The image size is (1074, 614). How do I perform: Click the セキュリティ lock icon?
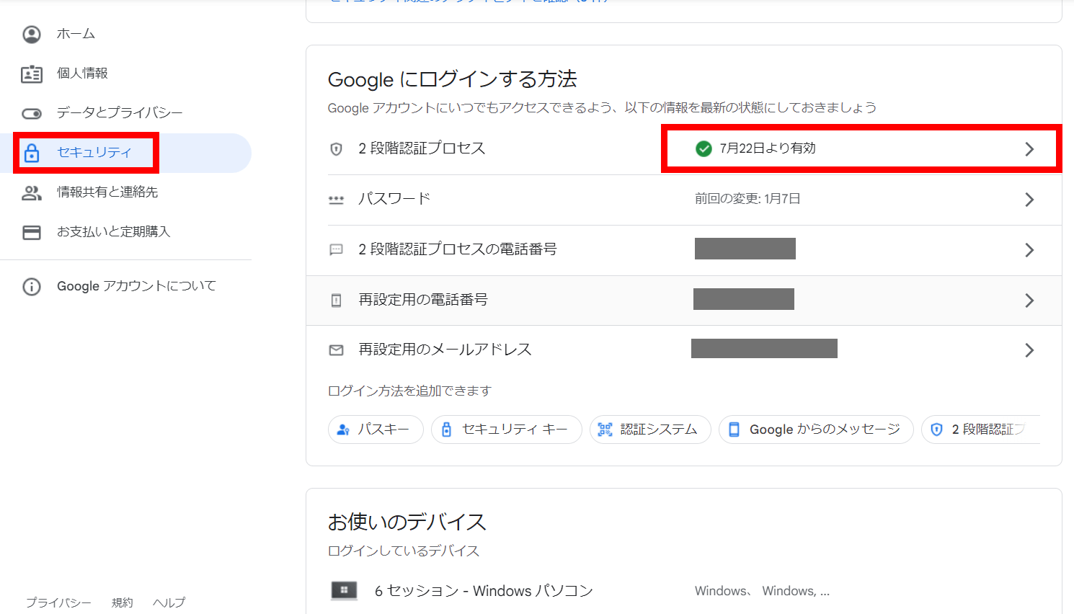32,153
